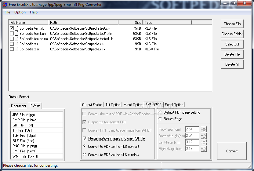Select TIF File (*.tif) format
Image resolution: width=254 pixels, height=171 pixels.
point(37,130)
